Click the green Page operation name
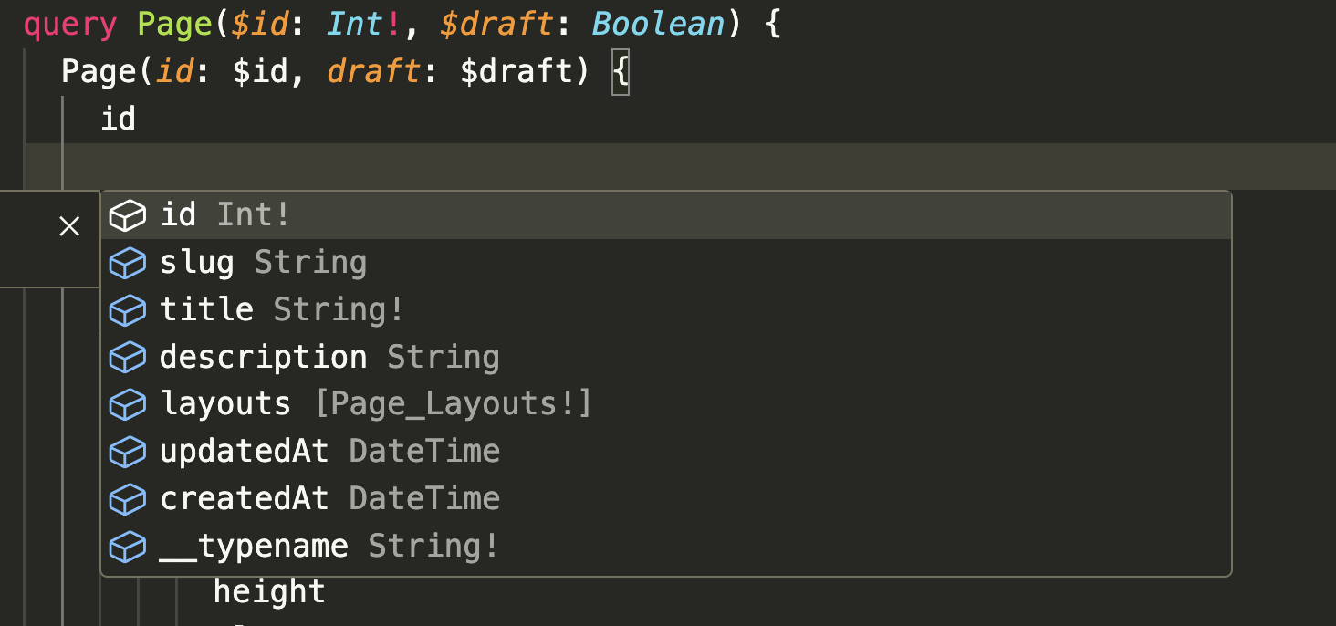The height and width of the screenshot is (626, 1336). pos(175,25)
